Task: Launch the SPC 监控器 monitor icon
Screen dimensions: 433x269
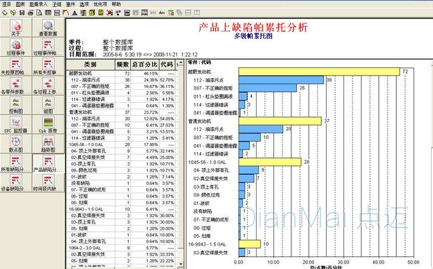Action: 16,124
